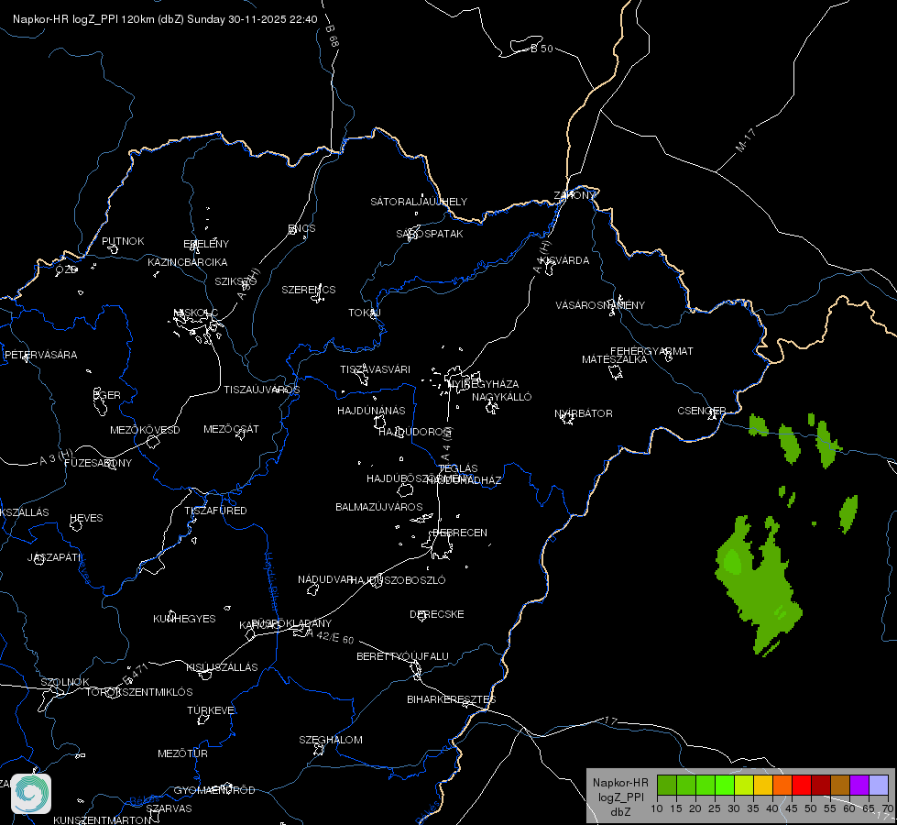Screen dimensions: 897x825
Task: Select the lavender 65-70 dBZ legend swatch
Action: click(878, 785)
